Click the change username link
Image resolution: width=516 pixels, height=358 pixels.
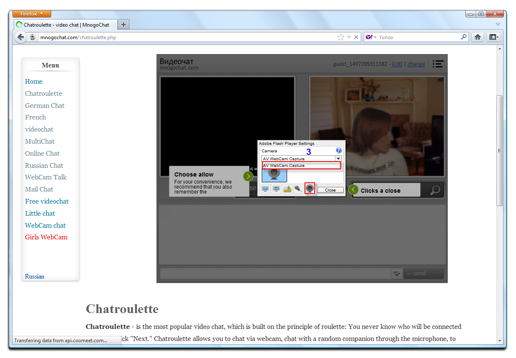(416, 64)
